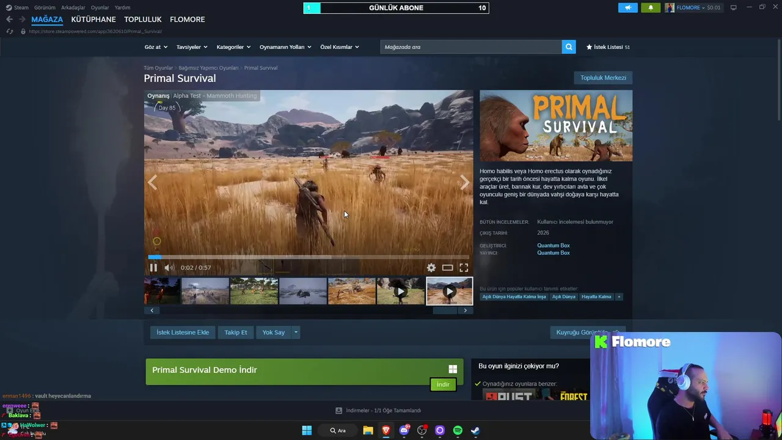Viewport: 782px width, 440px height.
Task: Open İndirmeler downloads status bar
Action: (378, 411)
